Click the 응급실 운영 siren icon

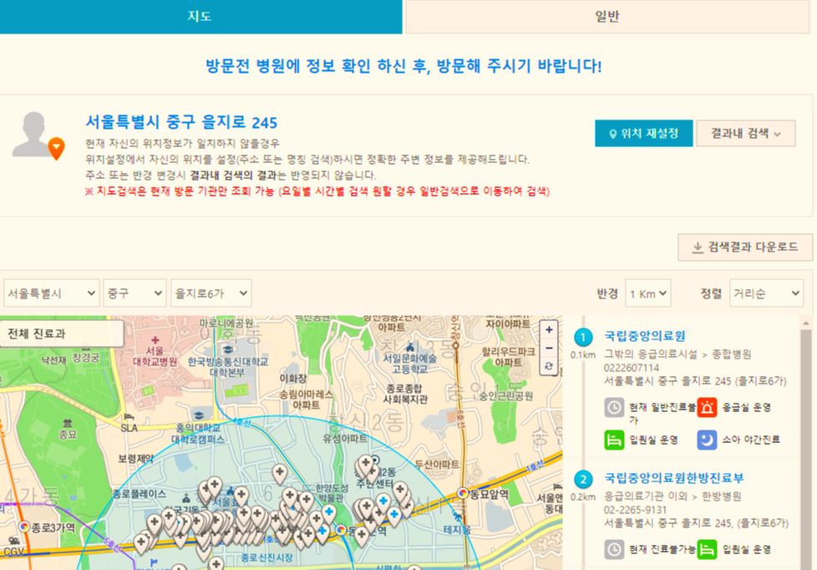pos(707,407)
